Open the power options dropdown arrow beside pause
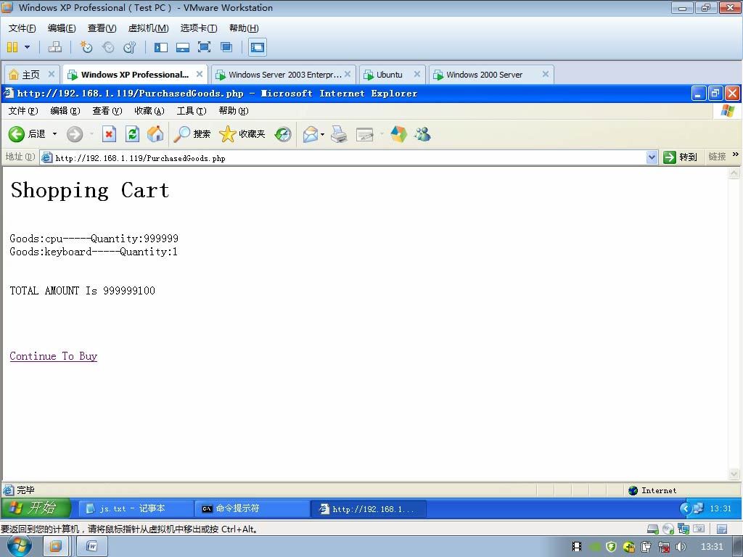The height and width of the screenshot is (557, 743). click(x=27, y=47)
